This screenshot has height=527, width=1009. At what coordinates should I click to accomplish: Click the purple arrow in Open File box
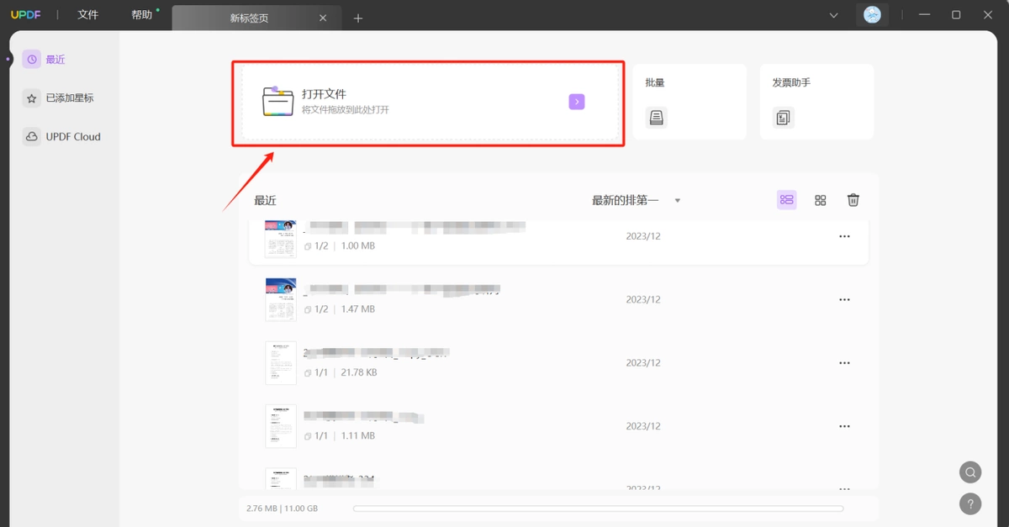[576, 102]
